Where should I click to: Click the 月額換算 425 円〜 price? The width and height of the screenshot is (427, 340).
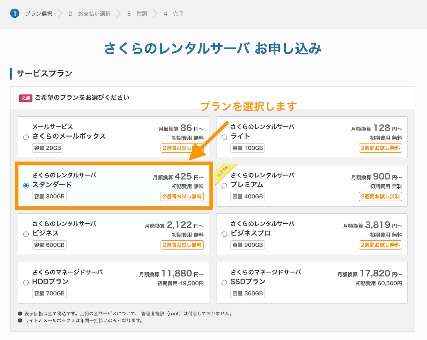click(x=178, y=177)
